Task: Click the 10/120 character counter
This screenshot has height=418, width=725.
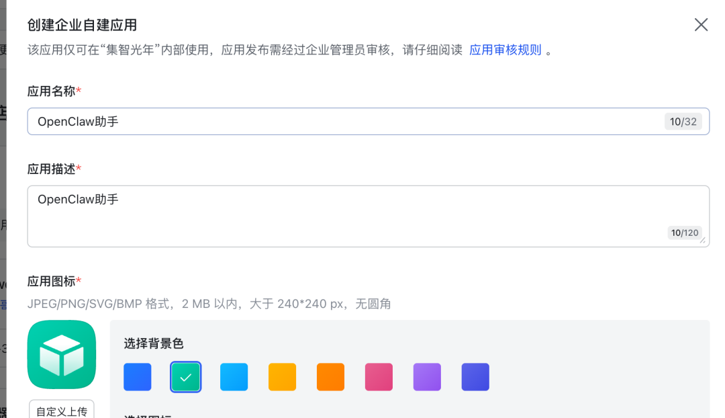Action: click(685, 233)
